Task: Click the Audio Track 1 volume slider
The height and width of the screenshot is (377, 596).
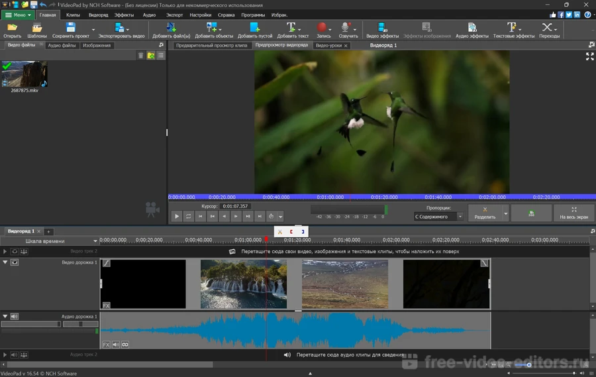Action: (x=30, y=324)
